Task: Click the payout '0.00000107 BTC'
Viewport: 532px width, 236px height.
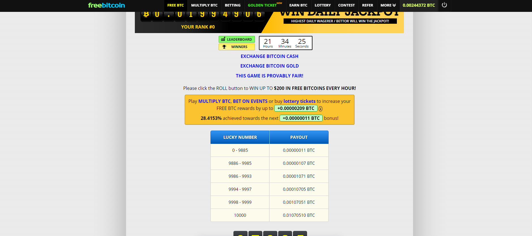Action: [x=299, y=163]
